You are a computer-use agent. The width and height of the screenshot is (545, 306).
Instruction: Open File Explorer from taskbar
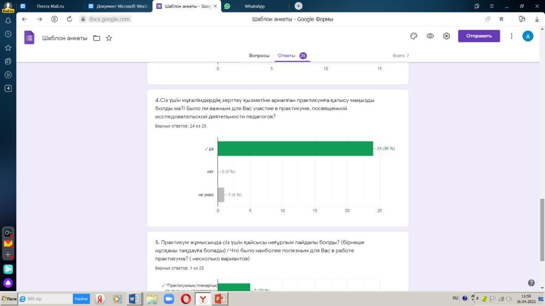pos(152,299)
